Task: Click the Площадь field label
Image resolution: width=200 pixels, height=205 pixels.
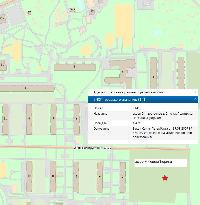Action: 100,123
